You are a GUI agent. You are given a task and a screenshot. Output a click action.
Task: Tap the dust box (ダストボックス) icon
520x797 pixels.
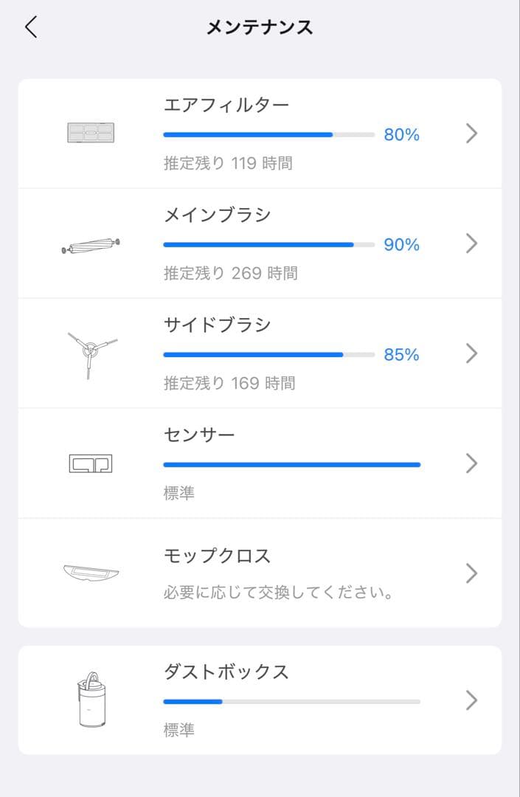pos(90,701)
